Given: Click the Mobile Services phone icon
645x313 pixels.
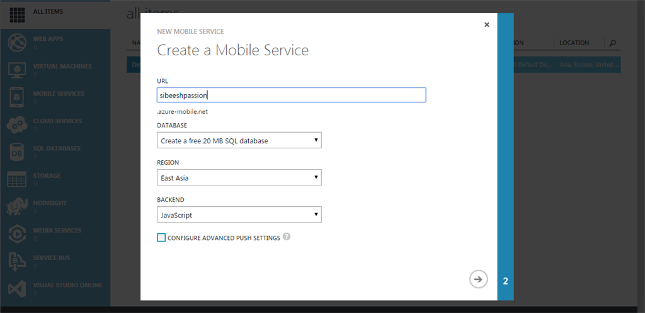Looking at the screenshot, I should (16, 97).
